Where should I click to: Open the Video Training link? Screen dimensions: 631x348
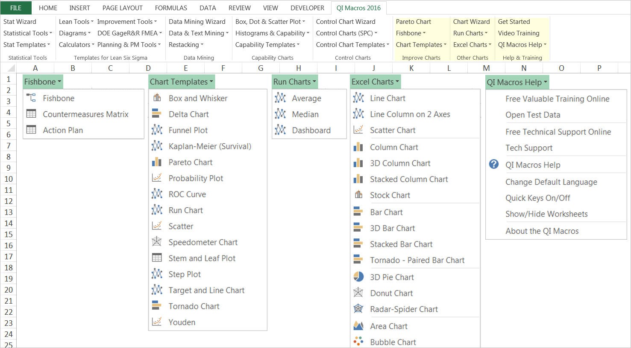point(518,33)
